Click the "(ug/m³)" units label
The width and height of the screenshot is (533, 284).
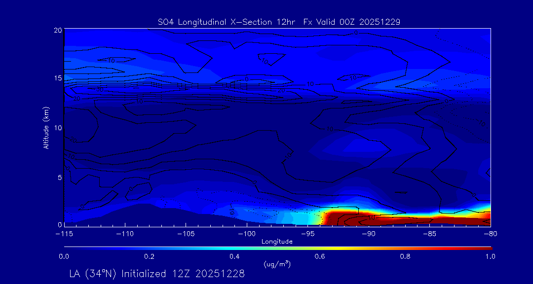[x=277, y=264]
